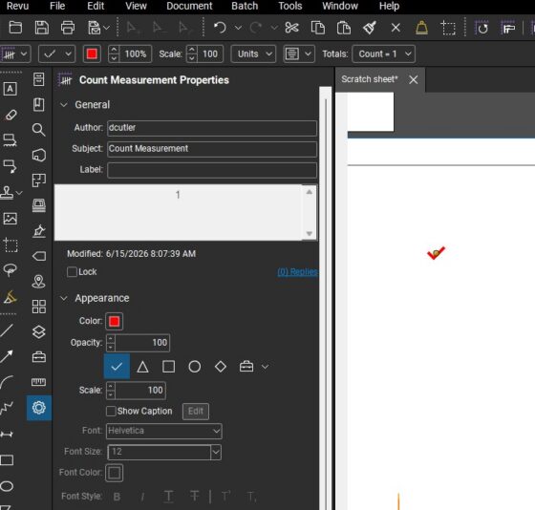This screenshot has height=510, width=535.
Task: Open the Totals Count dropdown
Action: (x=383, y=53)
